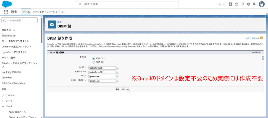
Task: Click the alternate selector info icon
Action: 118,72
